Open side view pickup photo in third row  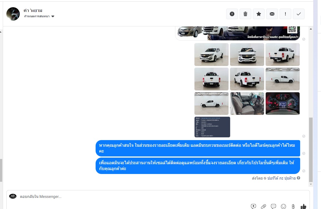211,103
